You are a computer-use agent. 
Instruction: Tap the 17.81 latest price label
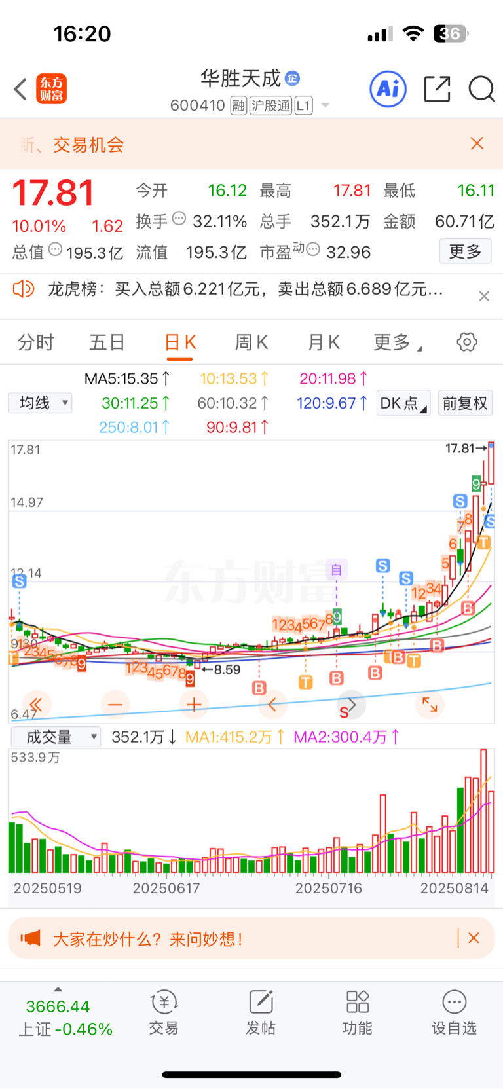click(x=466, y=449)
